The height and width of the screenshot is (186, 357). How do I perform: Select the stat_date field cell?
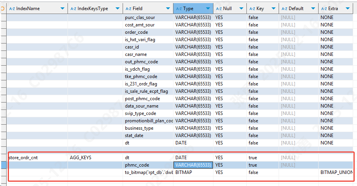click(x=148, y=136)
